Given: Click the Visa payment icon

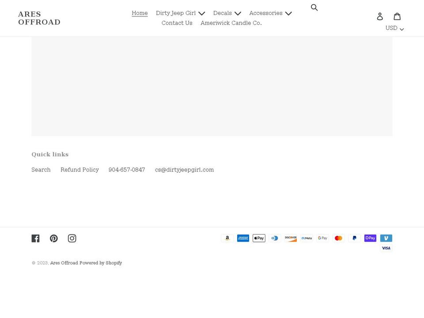Looking at the screenshot, I should coord(386,248).
